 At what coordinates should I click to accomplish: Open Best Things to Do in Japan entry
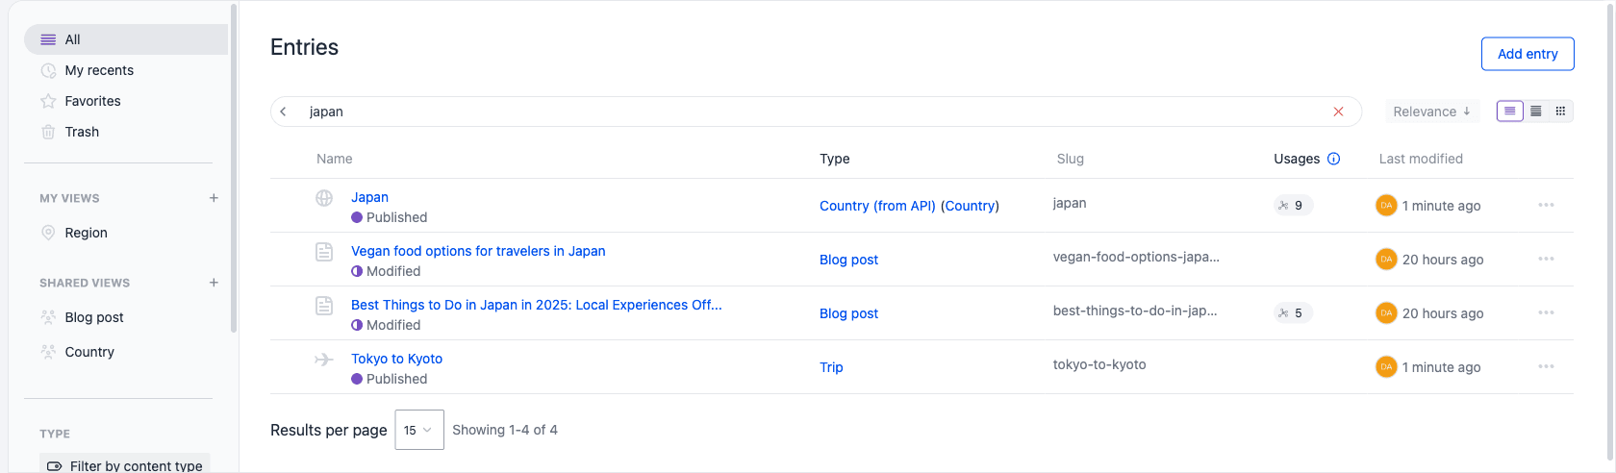pyautogui.click(x=537, y=305)
